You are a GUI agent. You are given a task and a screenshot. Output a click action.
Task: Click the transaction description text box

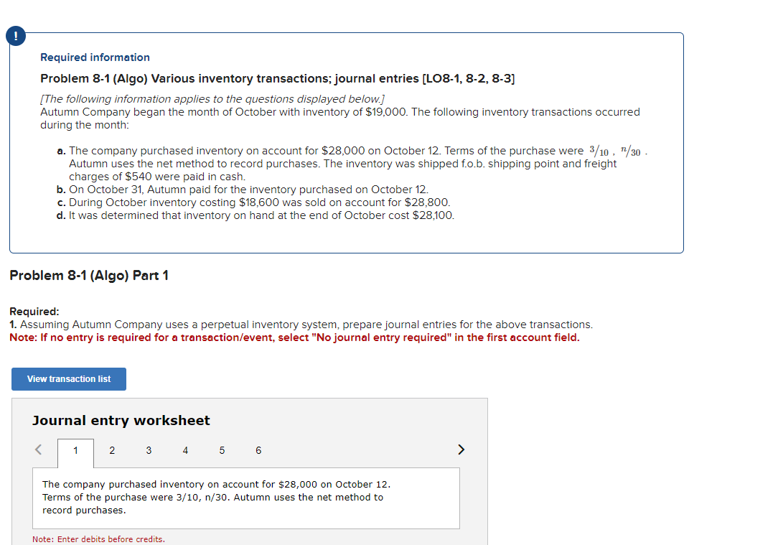point(246,497)
